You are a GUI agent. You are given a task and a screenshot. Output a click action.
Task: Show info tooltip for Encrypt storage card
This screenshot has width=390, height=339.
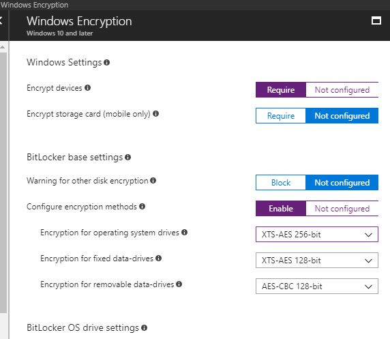click(155, 113)
